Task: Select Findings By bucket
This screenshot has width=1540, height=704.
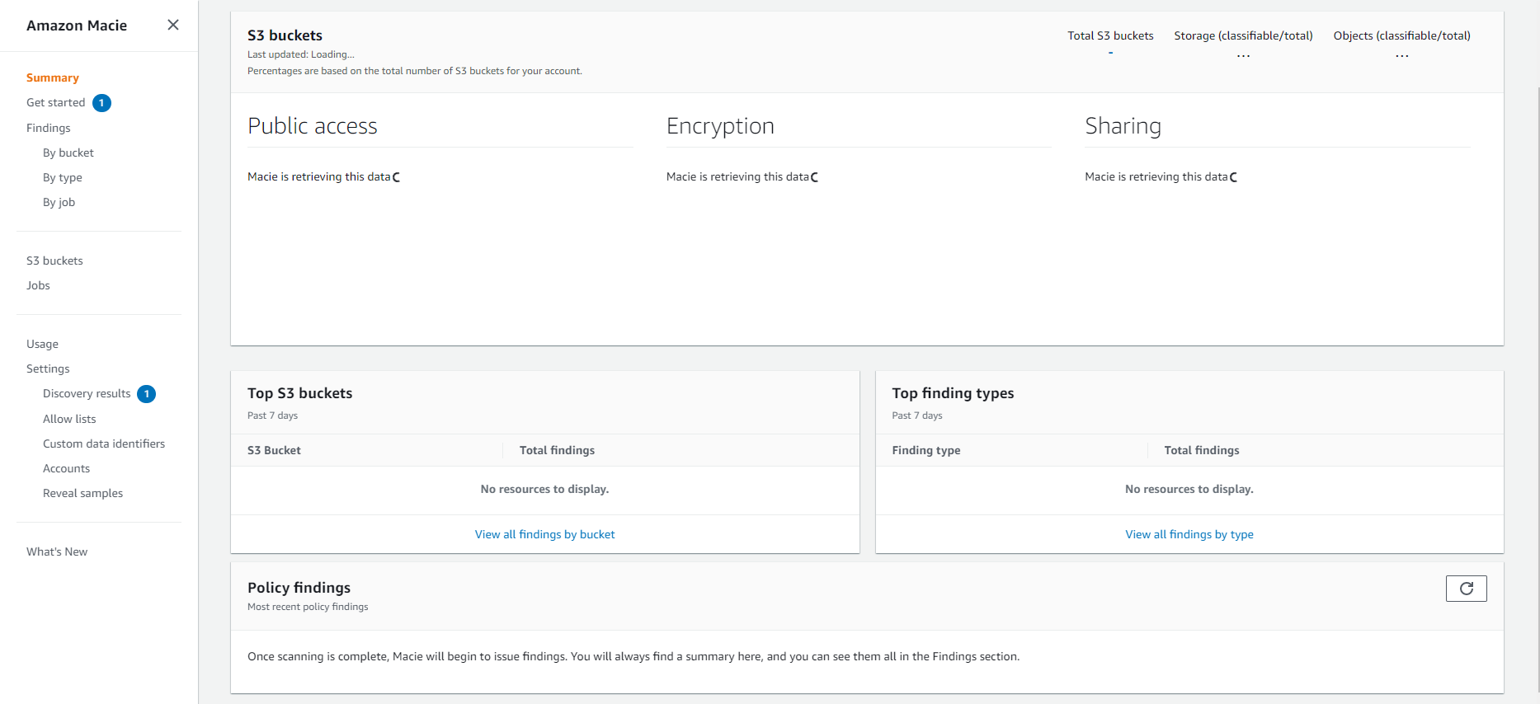Action: (x=68, y=153)
